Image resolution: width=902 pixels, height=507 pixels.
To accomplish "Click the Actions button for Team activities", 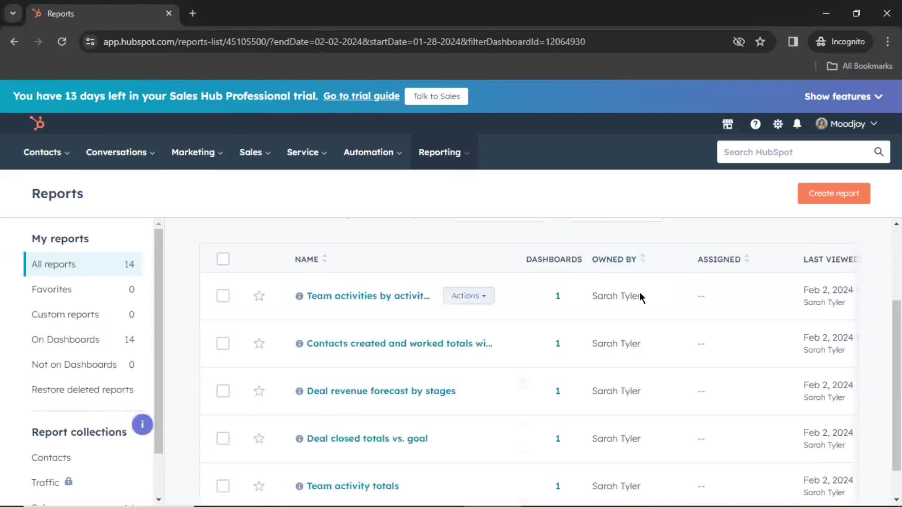I will (468, 295).
